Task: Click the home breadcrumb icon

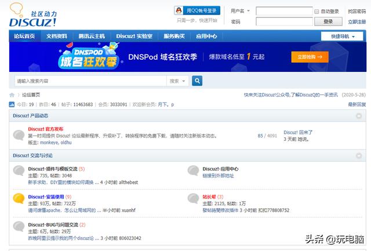Action: 12,95
